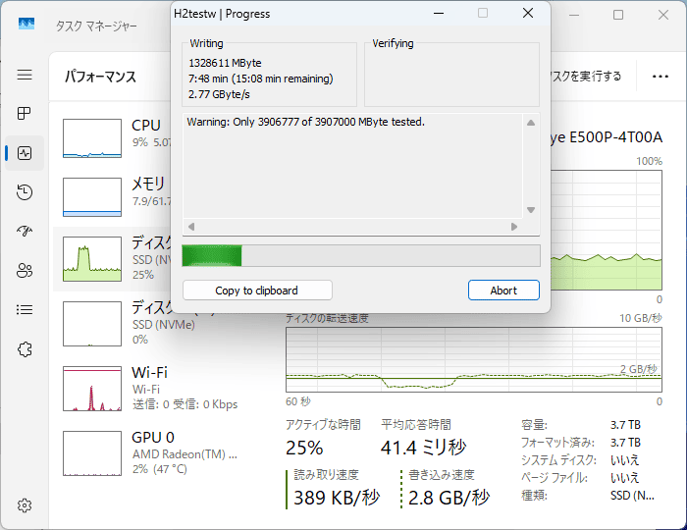Open Details list icon in sidebar

(x=25, y=310)
